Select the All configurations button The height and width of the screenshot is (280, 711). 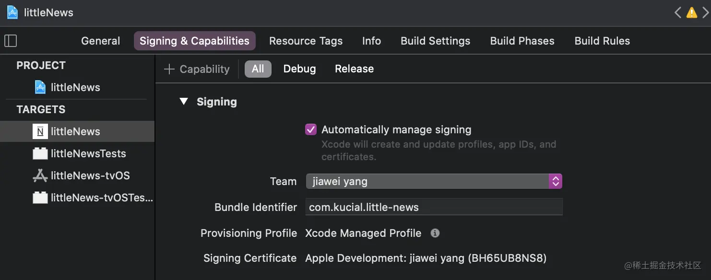tap(258, 69)
